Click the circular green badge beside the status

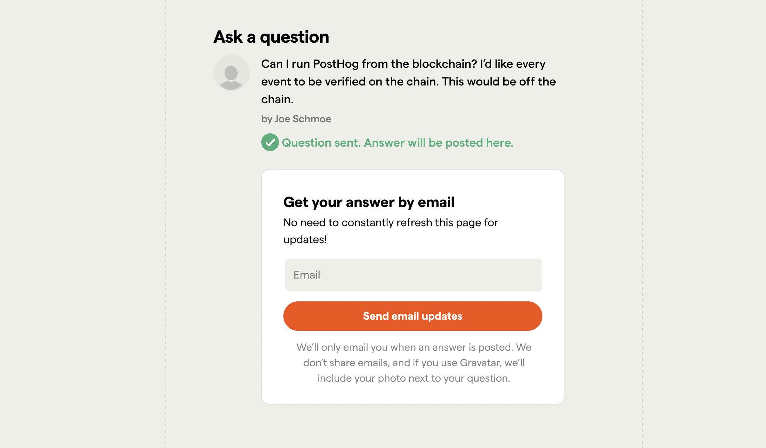pos(270,143)
